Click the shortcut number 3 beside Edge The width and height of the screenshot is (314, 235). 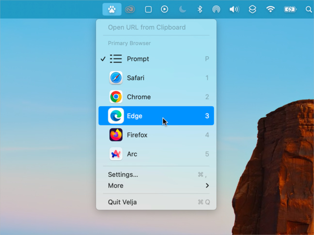[207, 116]
